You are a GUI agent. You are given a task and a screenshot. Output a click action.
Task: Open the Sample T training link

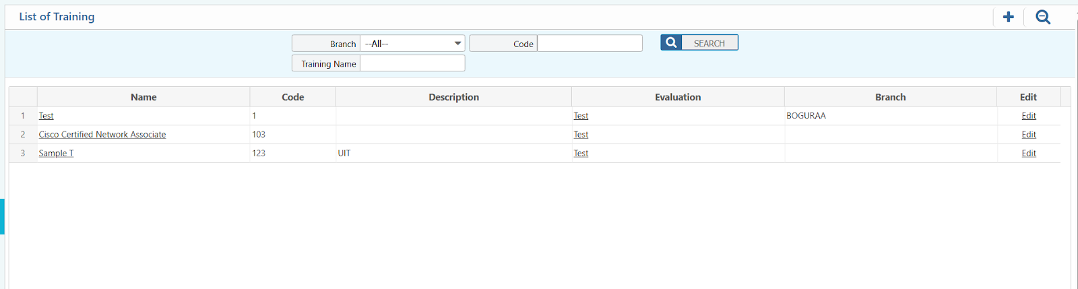click(56, 154)
